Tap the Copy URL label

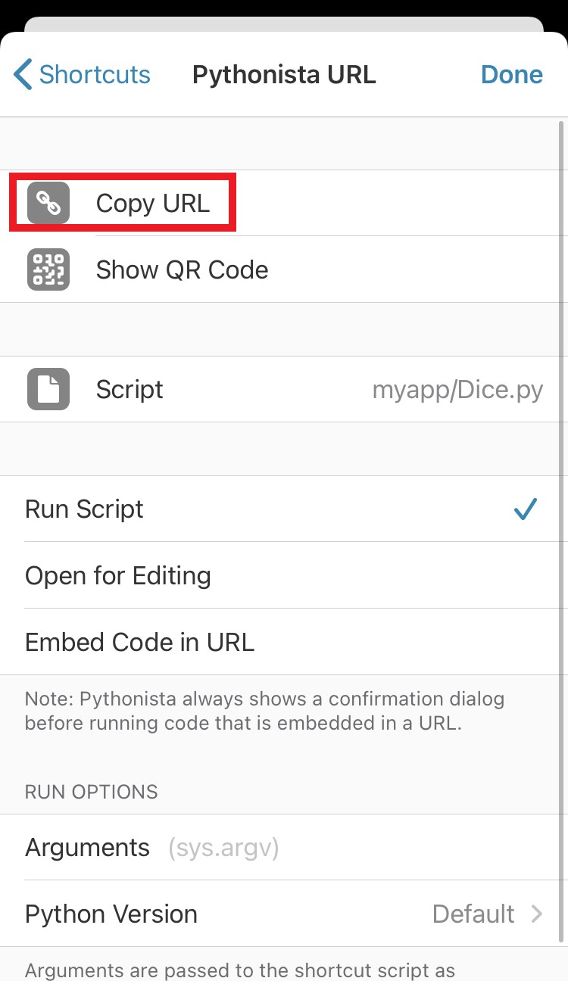(153, 203)
